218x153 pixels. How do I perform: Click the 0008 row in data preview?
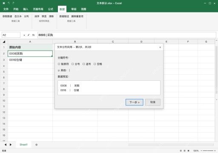(x=70, y=85)
